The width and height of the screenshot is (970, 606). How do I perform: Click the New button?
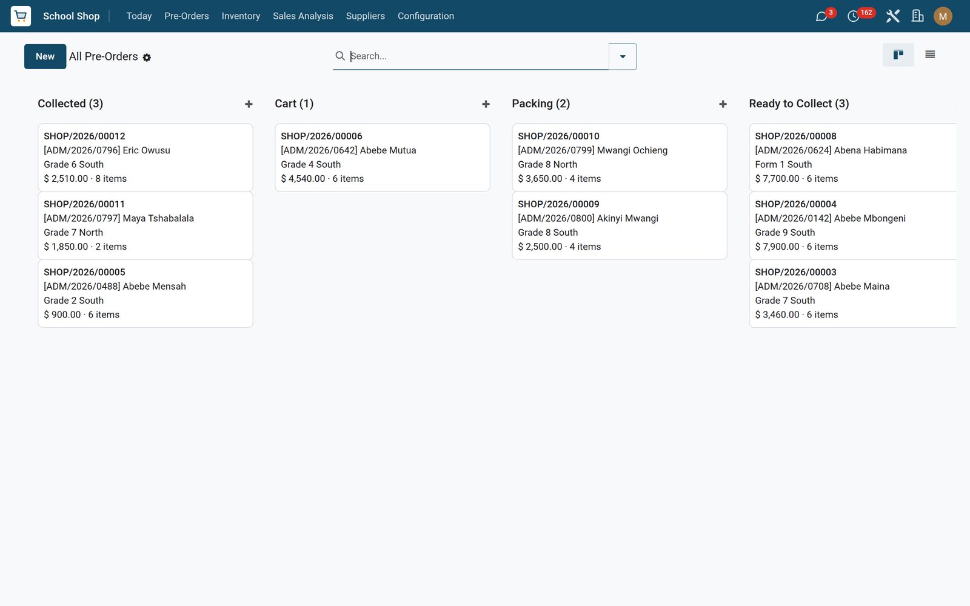(45, 56)
